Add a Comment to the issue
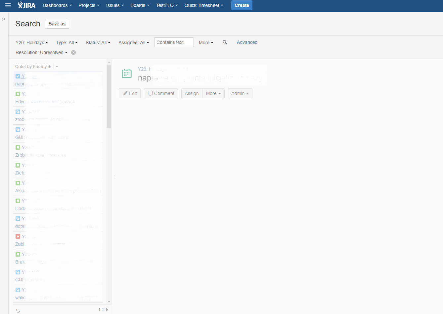Viewport: 443px width, 314px height. 161,93
